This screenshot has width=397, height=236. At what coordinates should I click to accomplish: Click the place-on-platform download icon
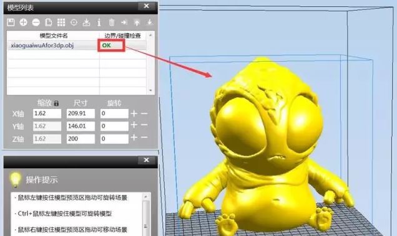(86, 22)
